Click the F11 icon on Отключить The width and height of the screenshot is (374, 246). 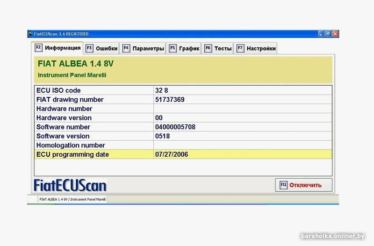[283, 185]
